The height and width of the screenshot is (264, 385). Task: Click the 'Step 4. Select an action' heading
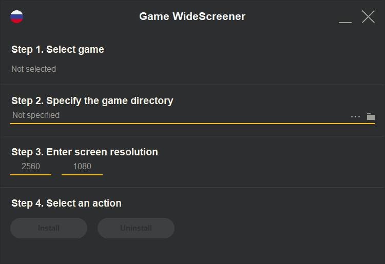(x=66, y=203)
